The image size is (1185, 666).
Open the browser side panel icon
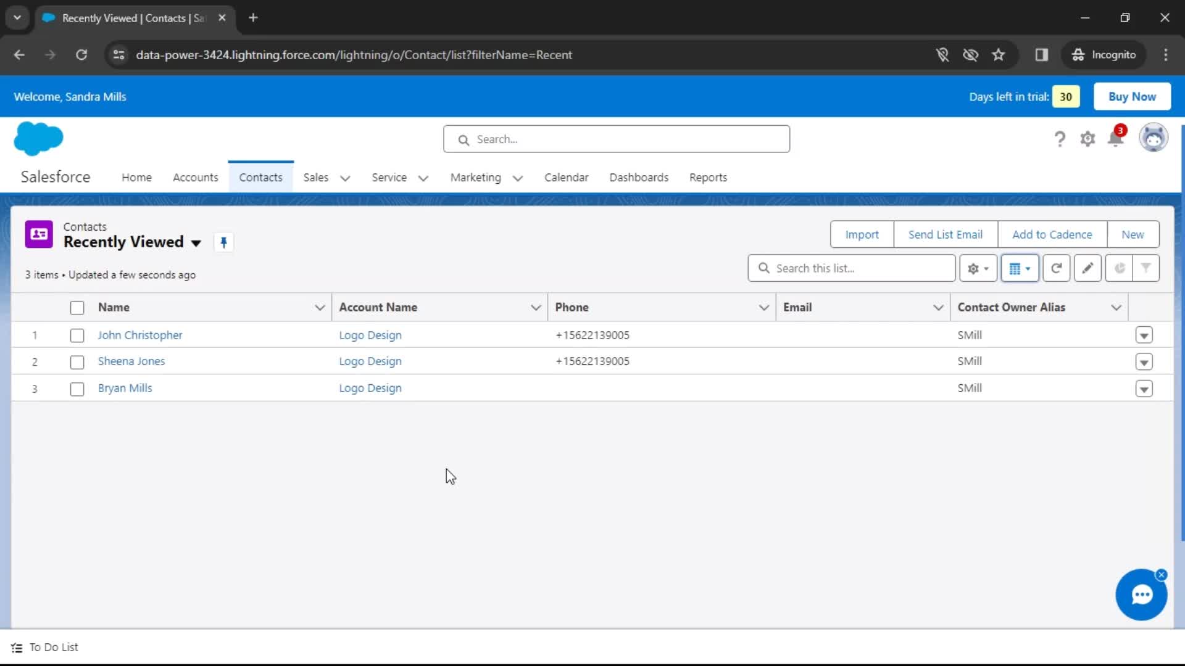click(x=1041, y=55)
